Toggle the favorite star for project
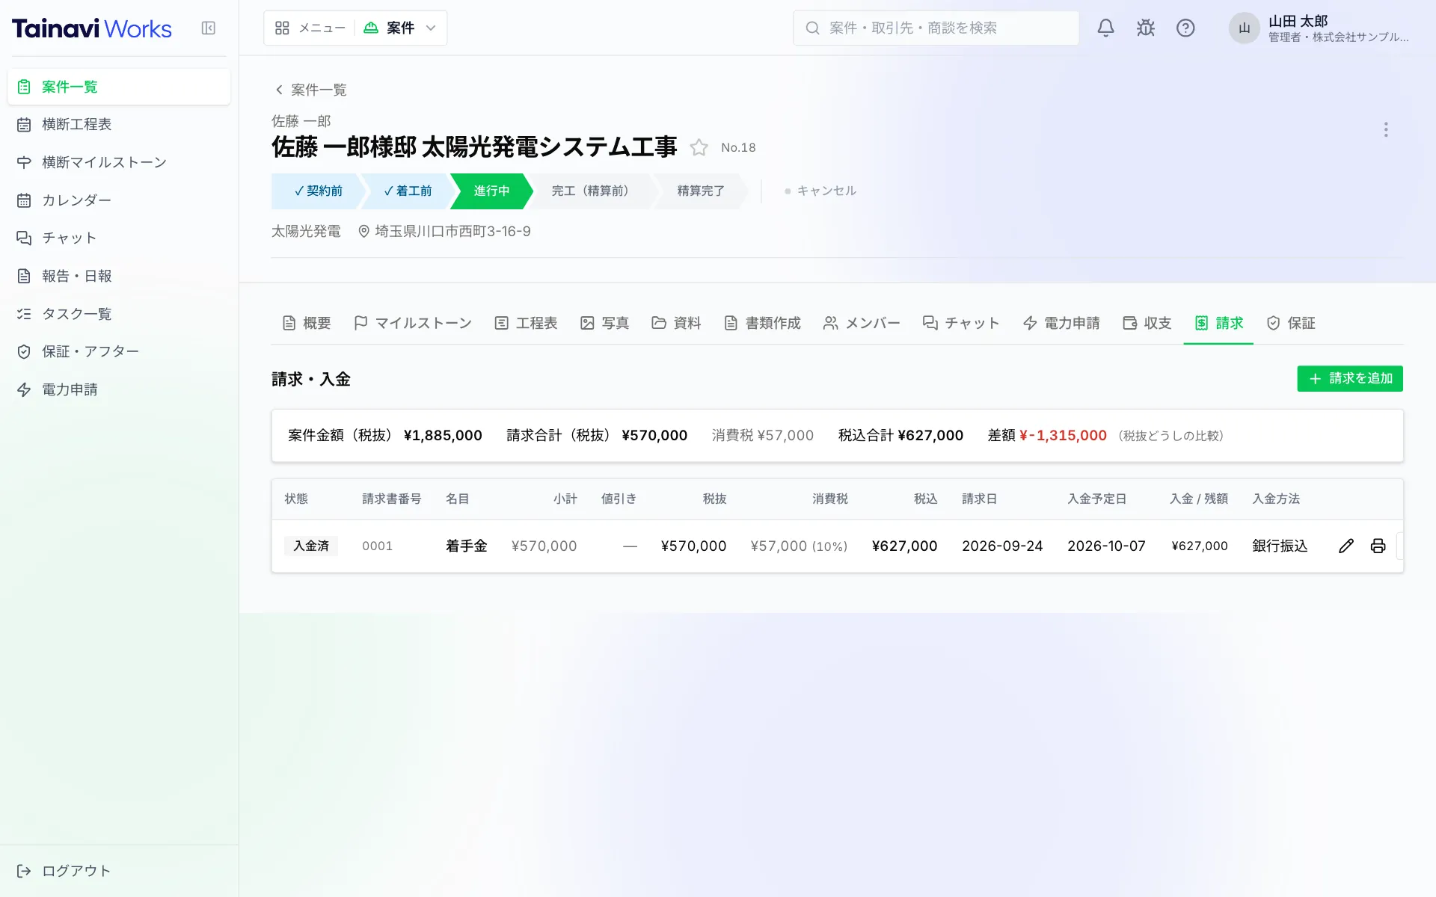The height and width of the screenshot is (897, 1436). click(699, 147)
